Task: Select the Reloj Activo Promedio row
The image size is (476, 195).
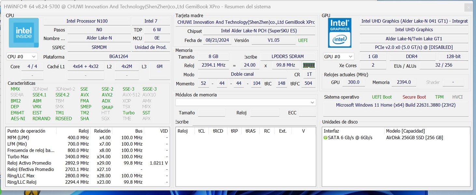Action: (88, 163)
